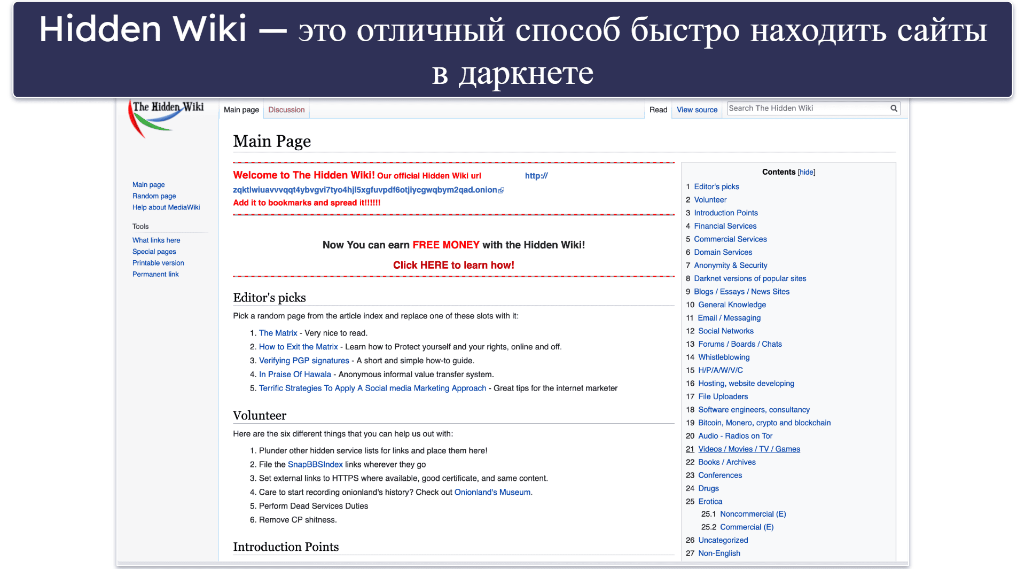Hide the Contents box

tap(807, 172)
